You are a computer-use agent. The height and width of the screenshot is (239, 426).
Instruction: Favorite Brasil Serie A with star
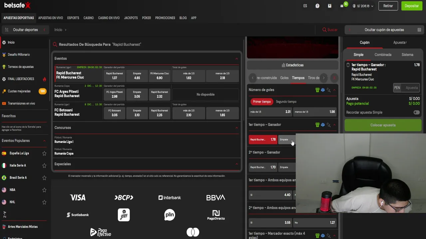[x=44, y=178]
